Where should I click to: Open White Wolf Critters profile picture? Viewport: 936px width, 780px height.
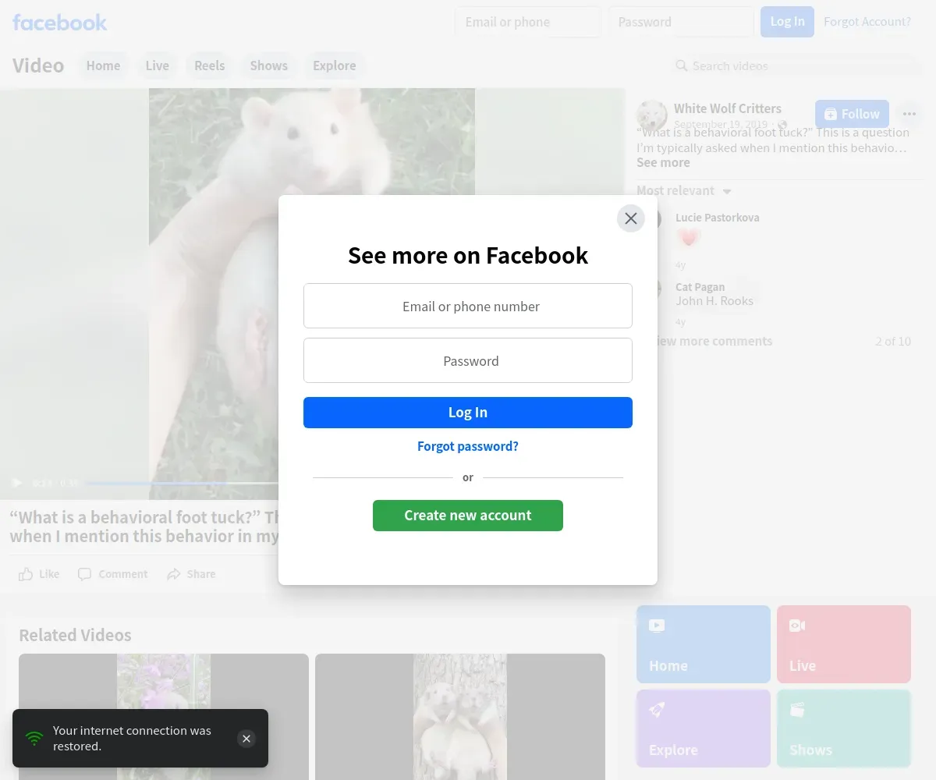652,115
